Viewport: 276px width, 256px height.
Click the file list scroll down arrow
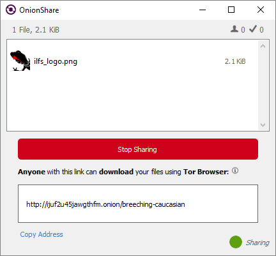[263, 124]
